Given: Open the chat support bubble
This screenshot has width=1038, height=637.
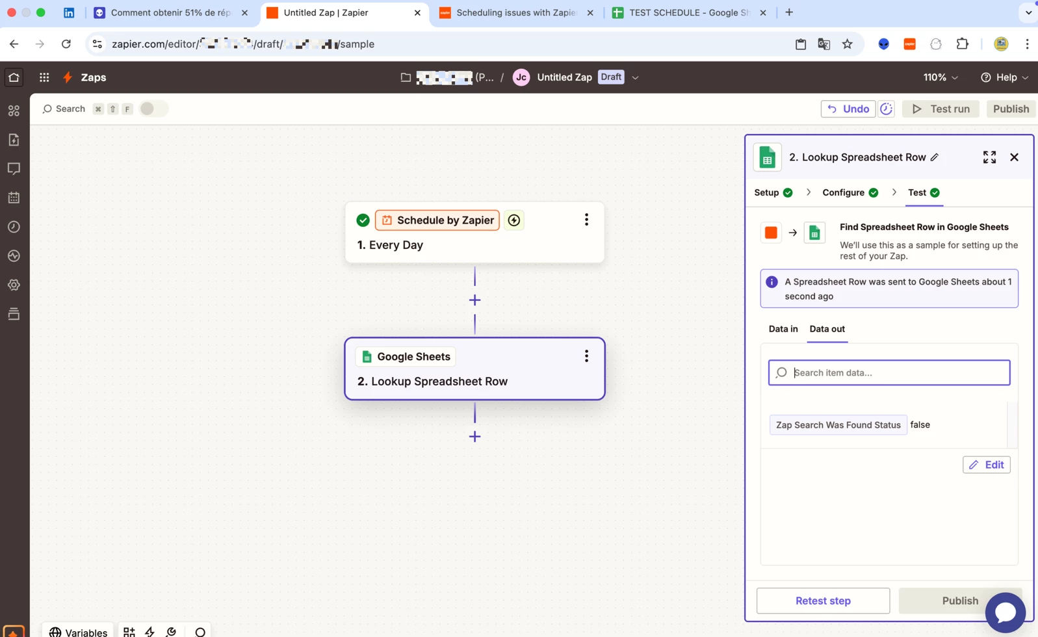Looking at the screenshot, I should click(x=1005, y=612).
